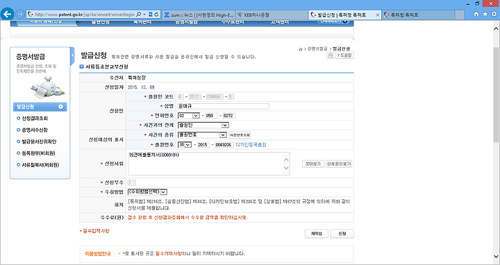Click the browser address bar URL

[85, 15]
